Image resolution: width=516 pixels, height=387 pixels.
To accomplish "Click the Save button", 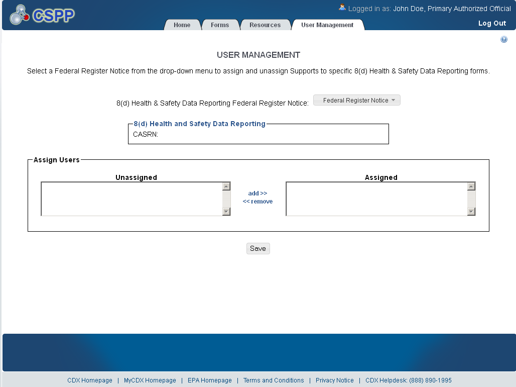I will pos(258,249).
